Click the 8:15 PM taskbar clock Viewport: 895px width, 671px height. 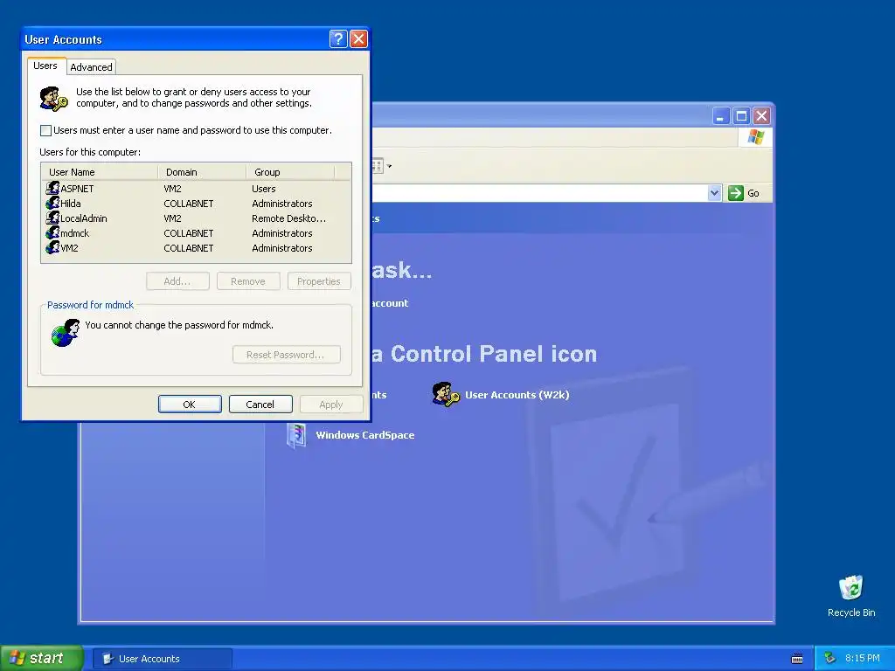863,659
